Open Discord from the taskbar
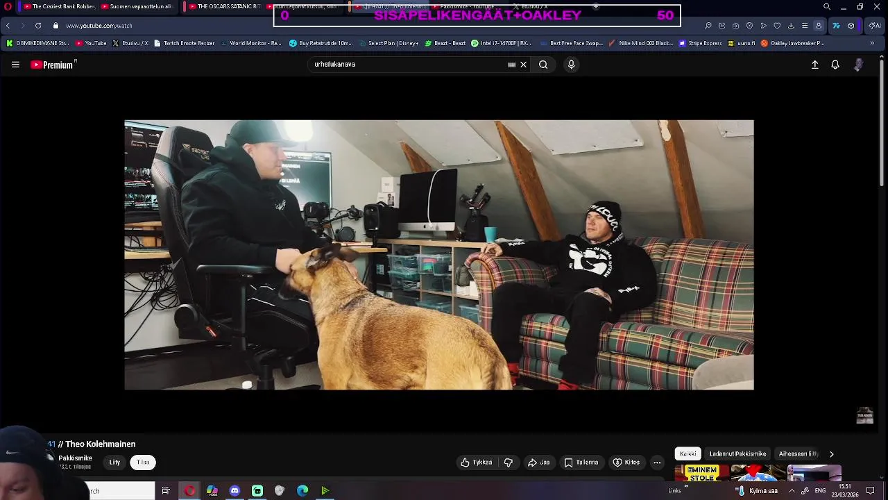The width and height of the screenshot is (888, 500). pyautogui.click(x=234, y=491)
